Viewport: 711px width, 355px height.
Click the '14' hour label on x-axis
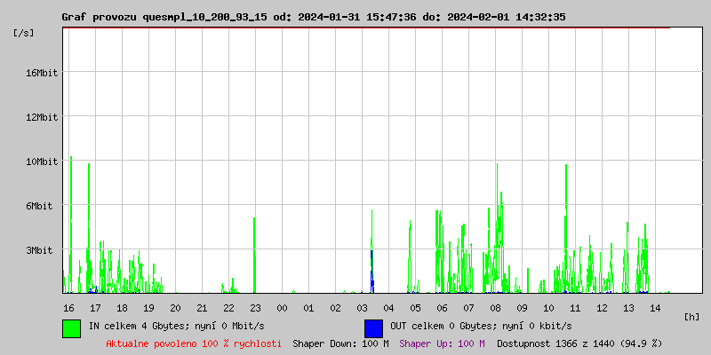[655, 307]
